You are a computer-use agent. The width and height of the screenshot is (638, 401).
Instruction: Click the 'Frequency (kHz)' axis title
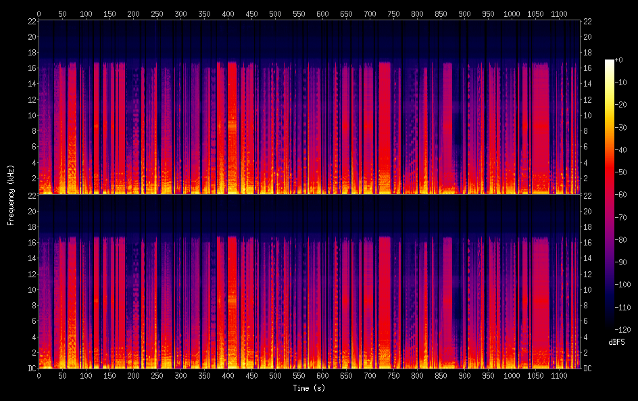pos(11,195)
